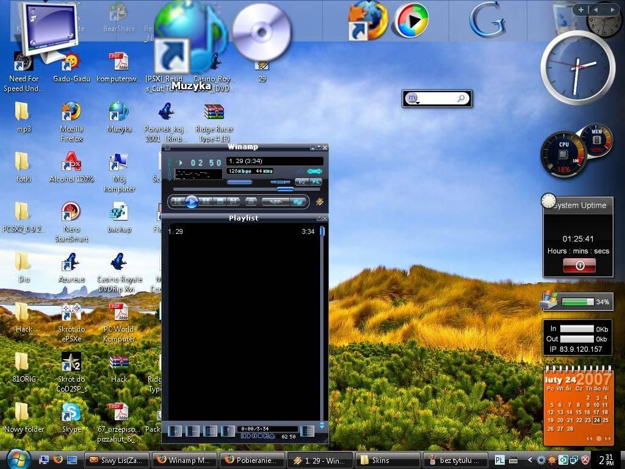Switch to 'Winamp M...' Firefox taskbar button
This screenshot has width=625, height=469.
(x=184, y=460)
